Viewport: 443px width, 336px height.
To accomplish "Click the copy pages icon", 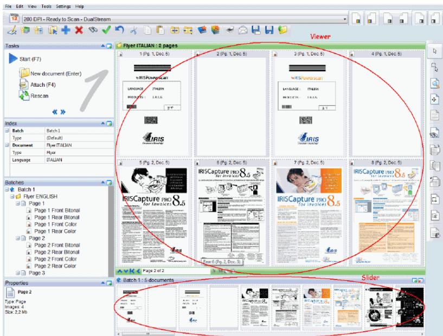I will click(x=147, y=30).
